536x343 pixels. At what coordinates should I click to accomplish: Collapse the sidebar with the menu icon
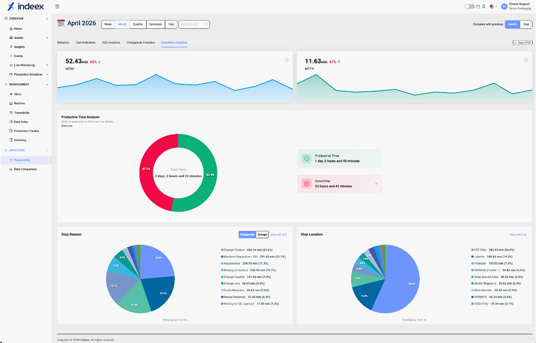pos(57,7)
